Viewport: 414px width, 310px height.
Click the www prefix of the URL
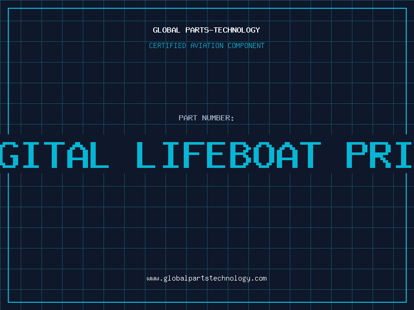click(x=153, y=278)
